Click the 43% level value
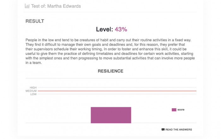The width and height of the screenshot is (221, 139). pyautogui.click(x=121, y=29)
